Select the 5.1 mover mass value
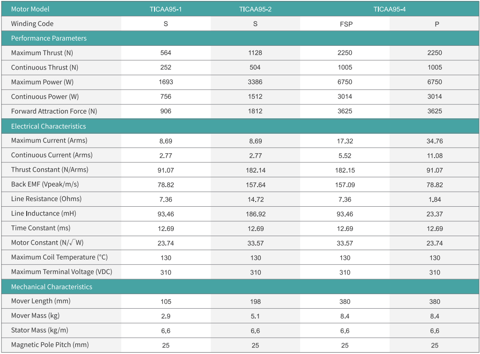This screenshot has width=480, height=354. coord(255,316)
